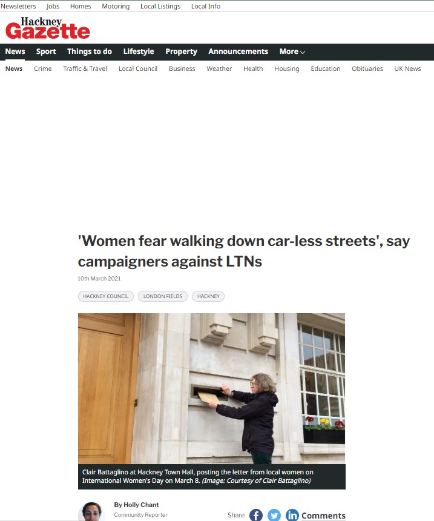Open Traffic & Travel news
The image size is (434, 521).
[85, 68]
